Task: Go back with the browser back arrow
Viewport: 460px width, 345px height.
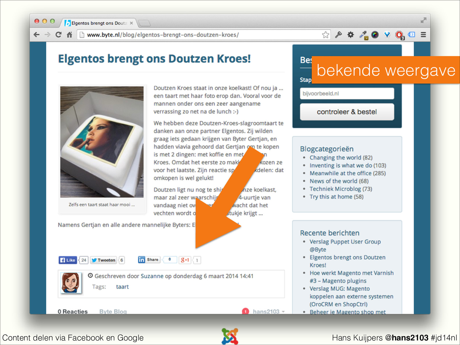Action: [37, 35]
